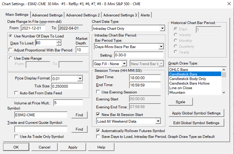Click the Days To Load input field
This screenshot has width=234, height=154.
pos(46,43)
